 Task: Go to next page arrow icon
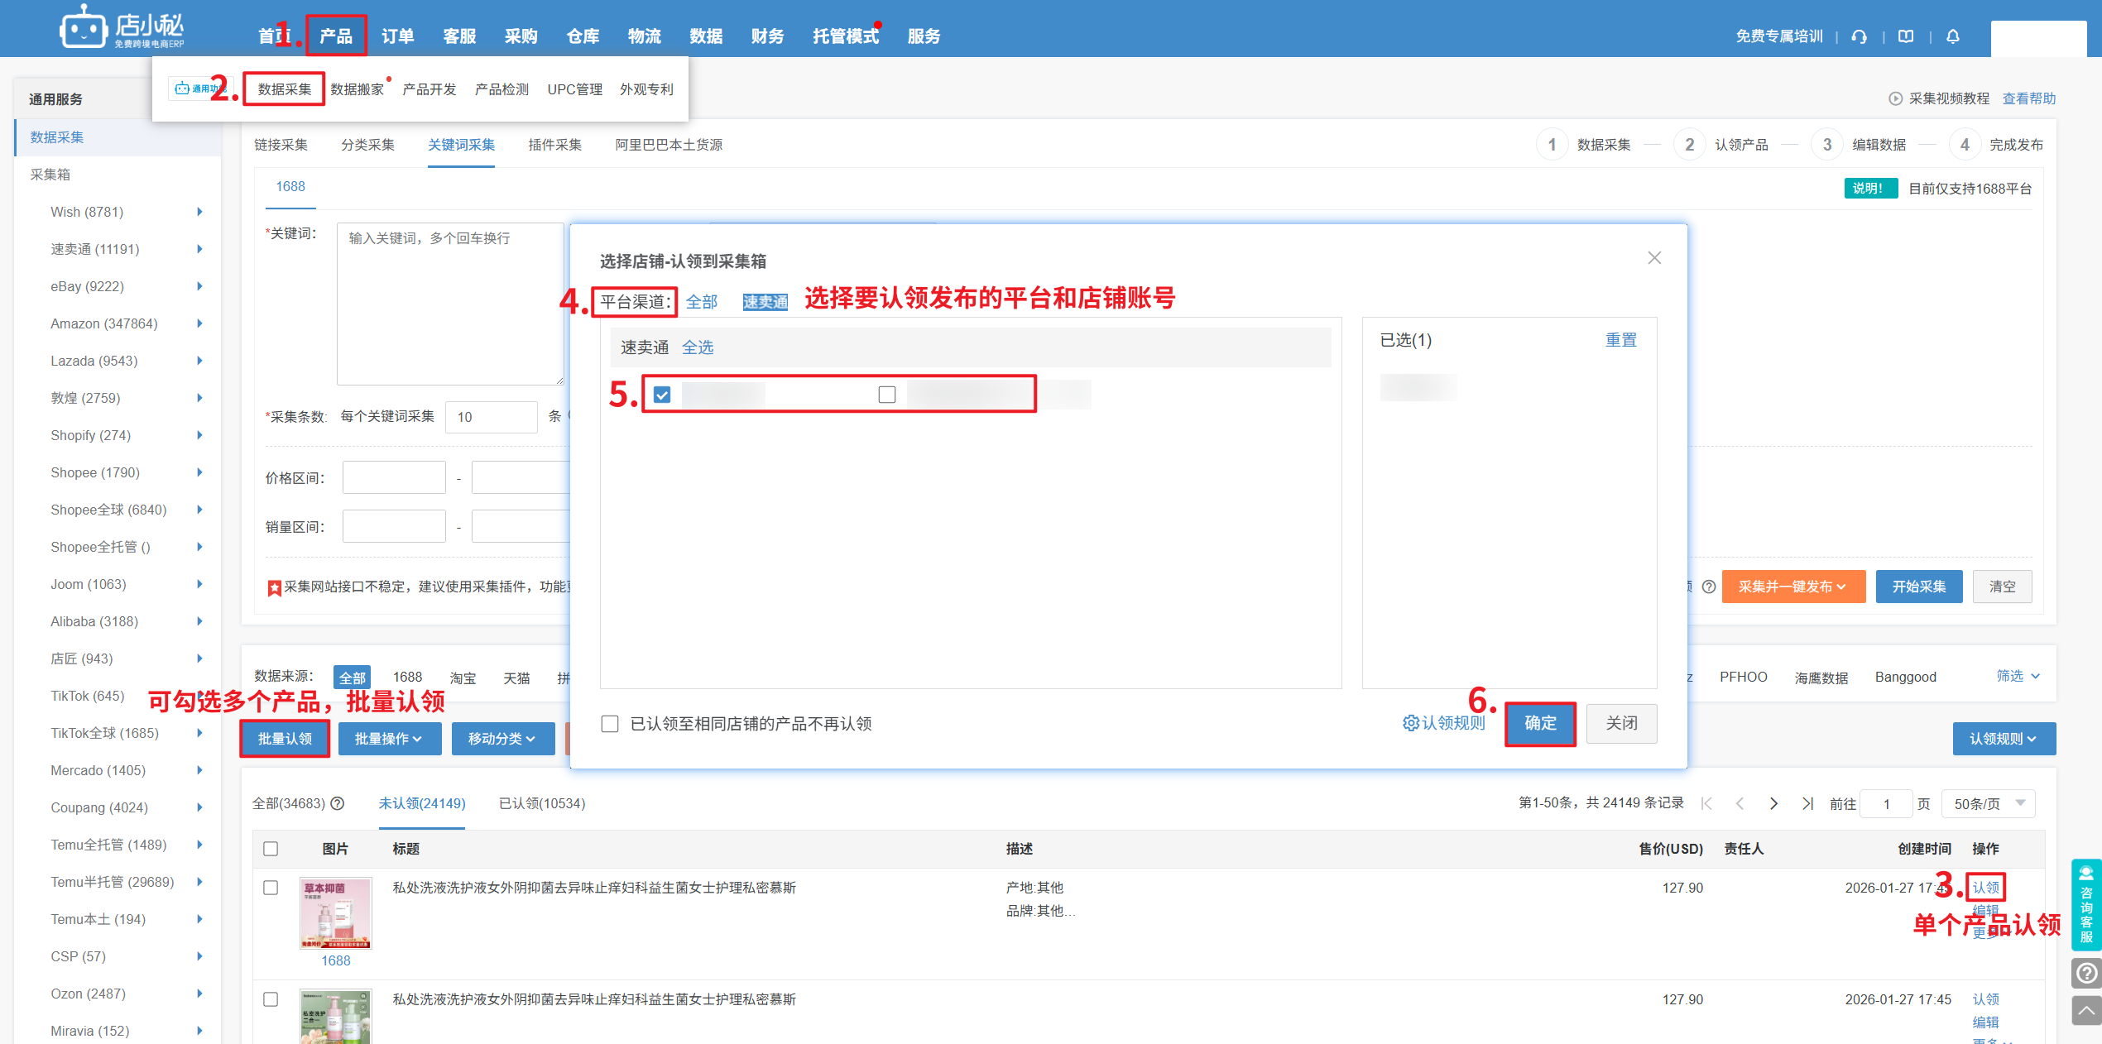(1773, 803)
